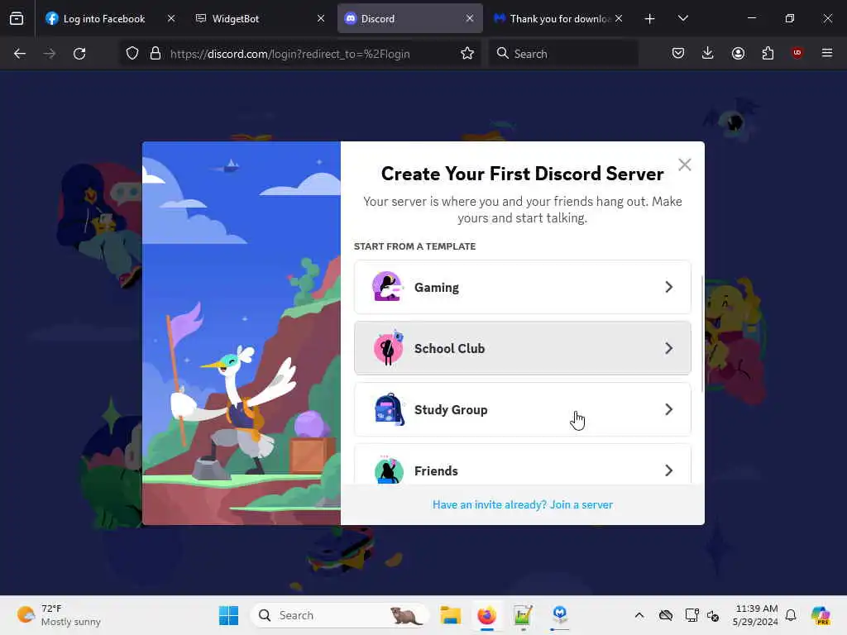Click the Windows taskbar Search box
The image size is (847, 635).
pyautogui.click(x=340, y=615)
